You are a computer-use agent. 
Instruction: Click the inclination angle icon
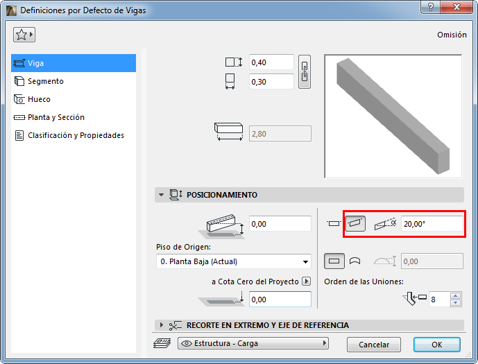(385, 224)
